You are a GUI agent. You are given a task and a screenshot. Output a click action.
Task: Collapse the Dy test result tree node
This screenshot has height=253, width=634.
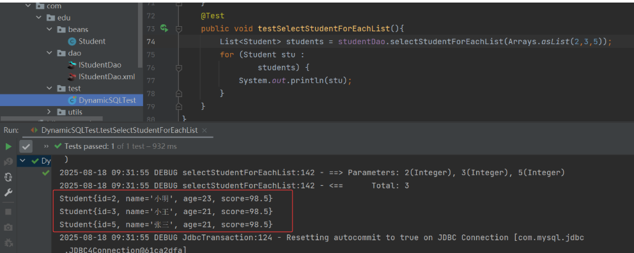pyautogui.click(x=23, y=161)
